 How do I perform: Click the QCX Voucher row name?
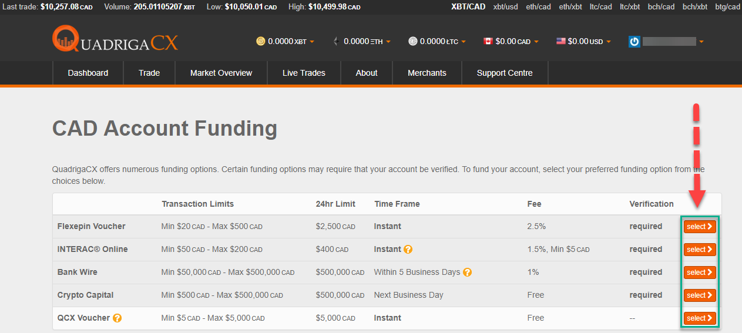pyautogui.click(x=83, y=318)
